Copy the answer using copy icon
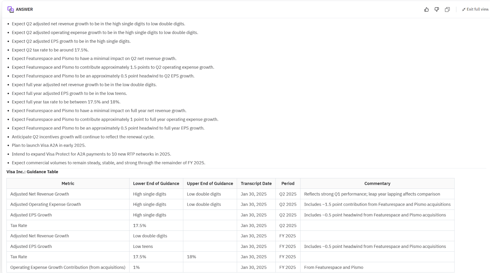 pyautogui.click(x=447, y=9)
